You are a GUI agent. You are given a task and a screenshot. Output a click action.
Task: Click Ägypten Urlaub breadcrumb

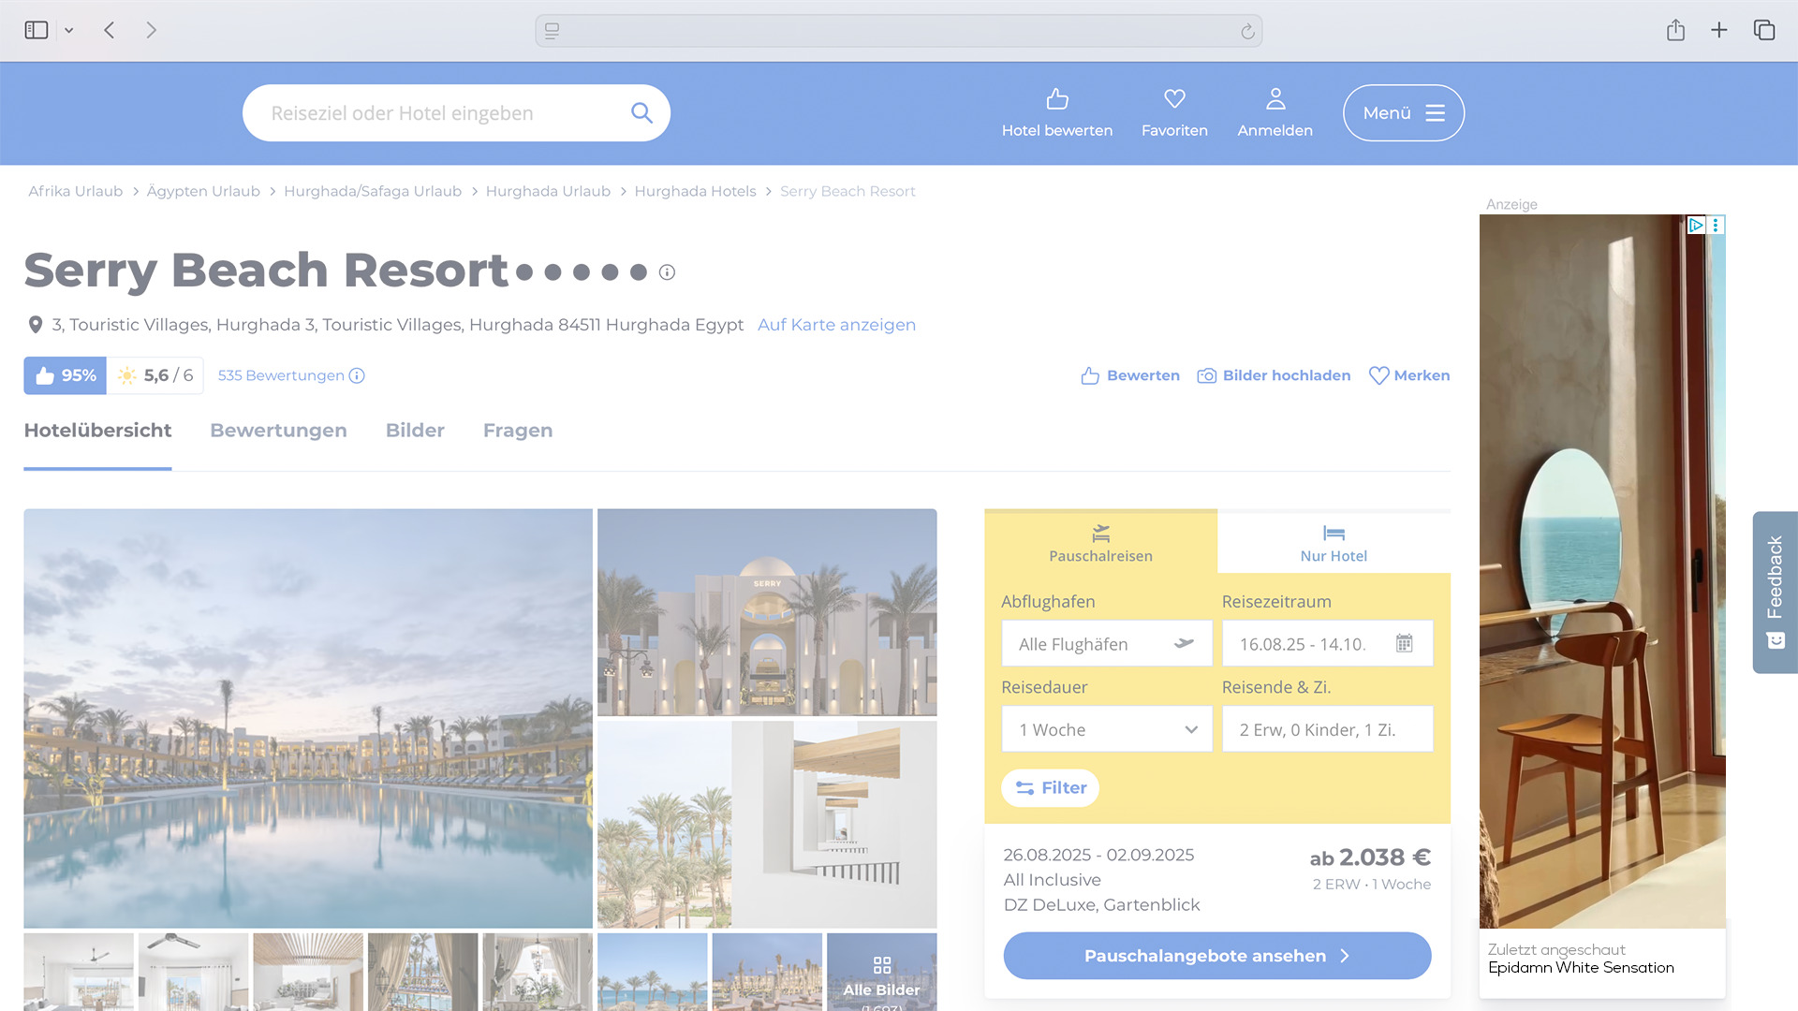pyautogui.click(x=203, y=191)
